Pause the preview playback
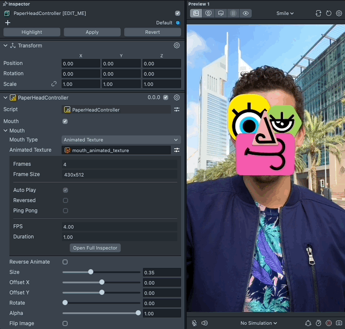This screenshot has height=329, width=345. coord(233,13)
